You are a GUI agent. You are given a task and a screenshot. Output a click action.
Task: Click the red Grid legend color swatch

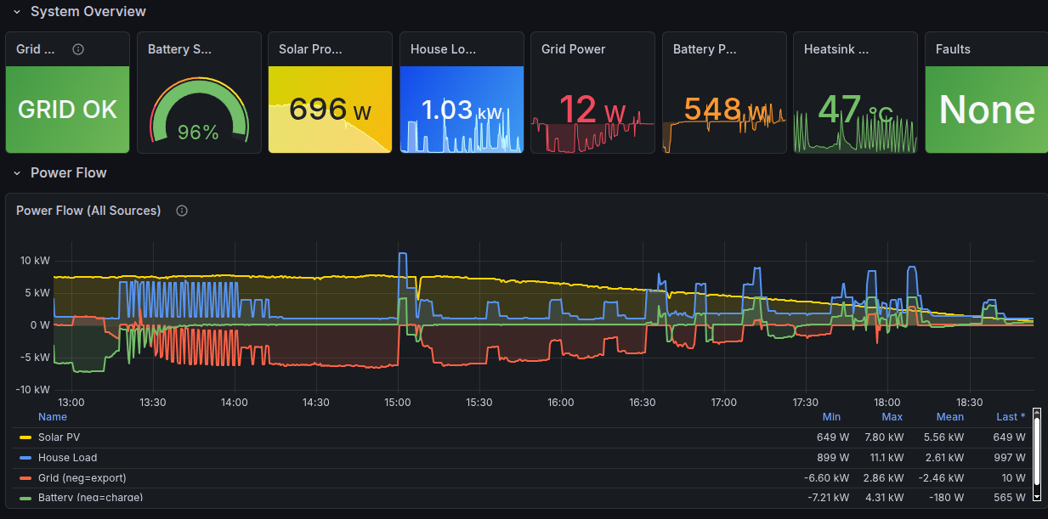[25, 478]
